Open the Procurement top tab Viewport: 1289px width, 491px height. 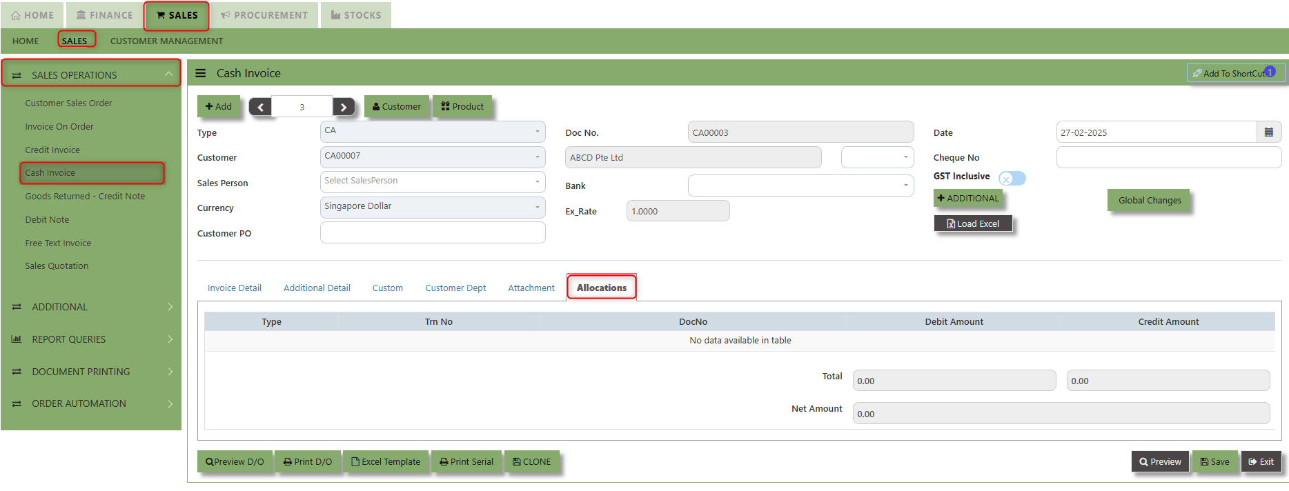pos(264,15)
